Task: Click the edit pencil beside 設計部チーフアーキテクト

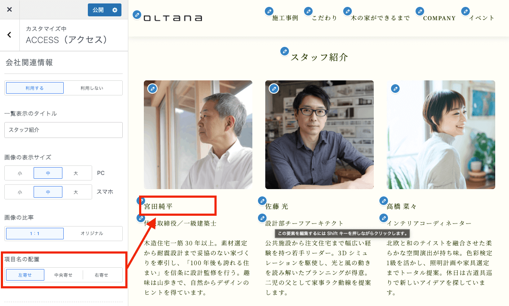Action: pos(262,218)
